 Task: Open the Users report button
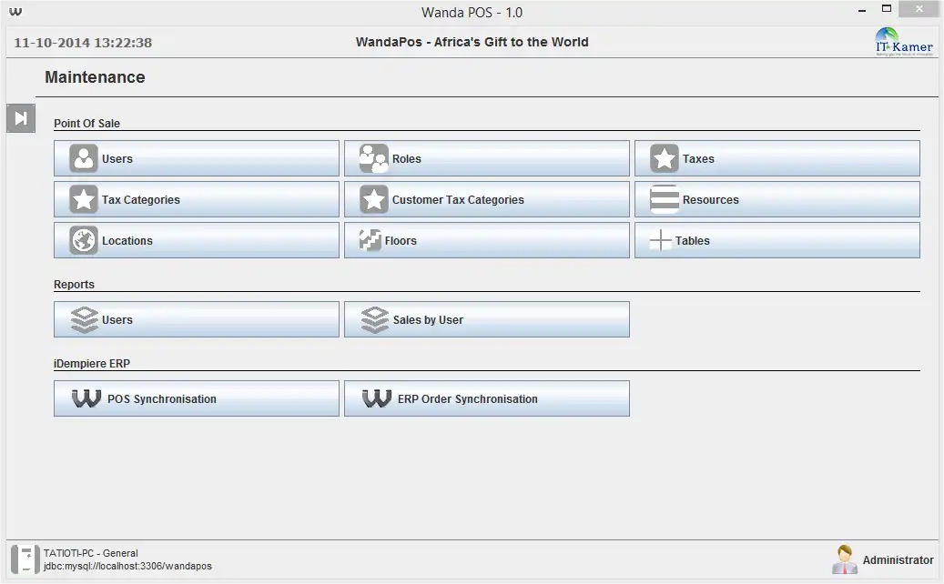point(197,319)
